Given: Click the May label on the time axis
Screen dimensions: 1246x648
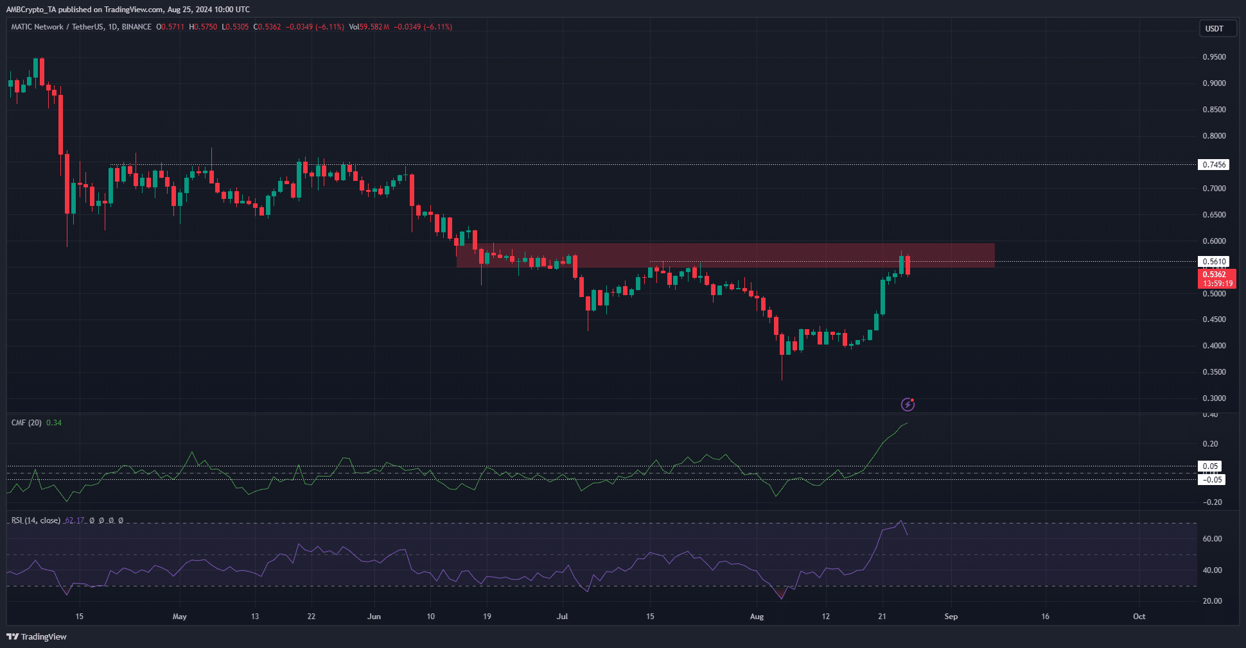Looking at the screenshot, I should click(x=180, y=617).
